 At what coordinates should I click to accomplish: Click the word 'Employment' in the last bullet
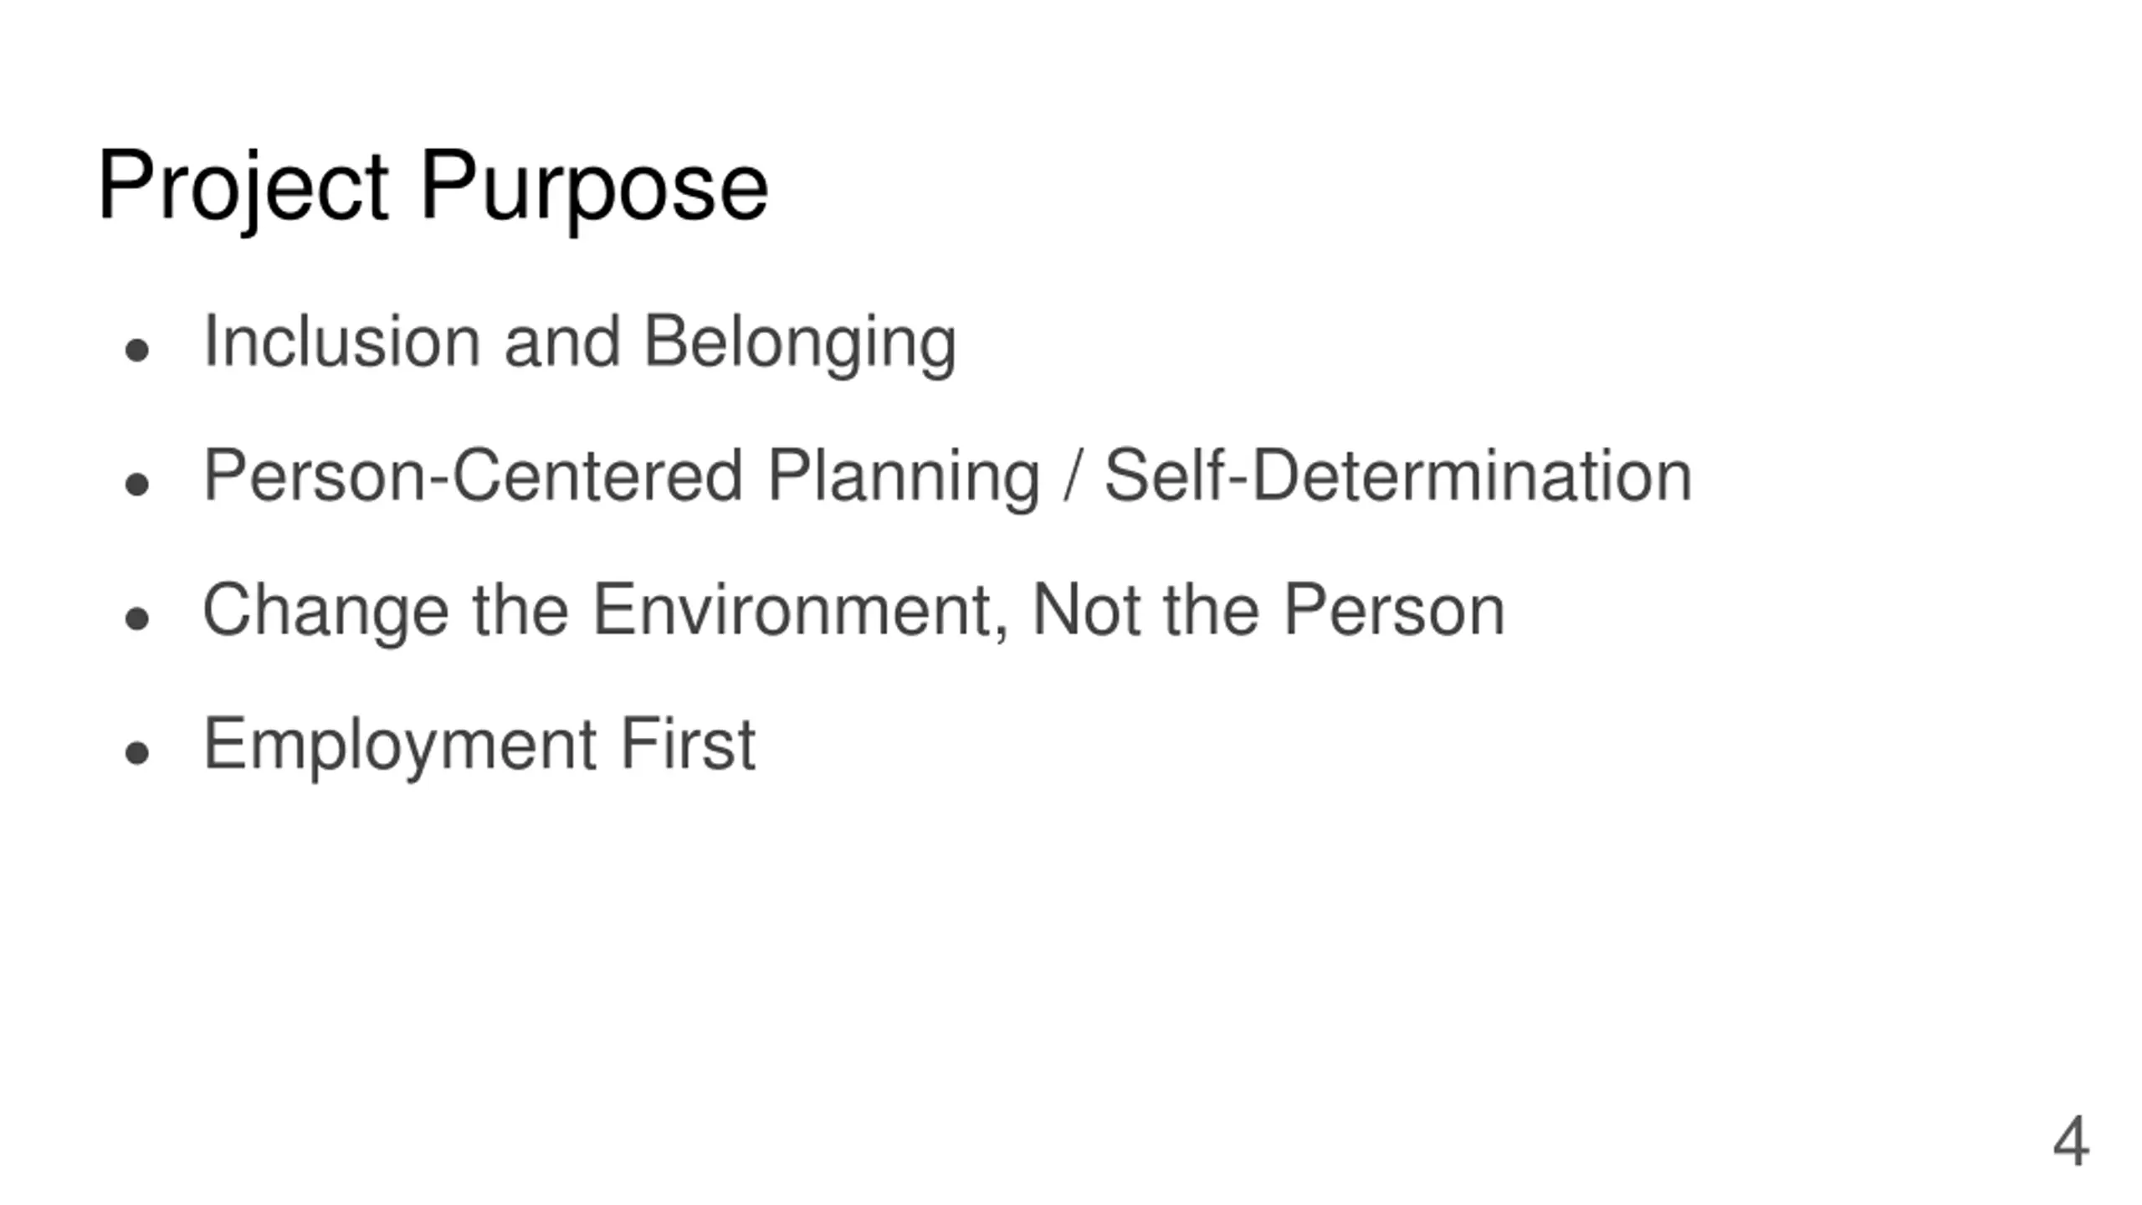(x=400, y=746)
